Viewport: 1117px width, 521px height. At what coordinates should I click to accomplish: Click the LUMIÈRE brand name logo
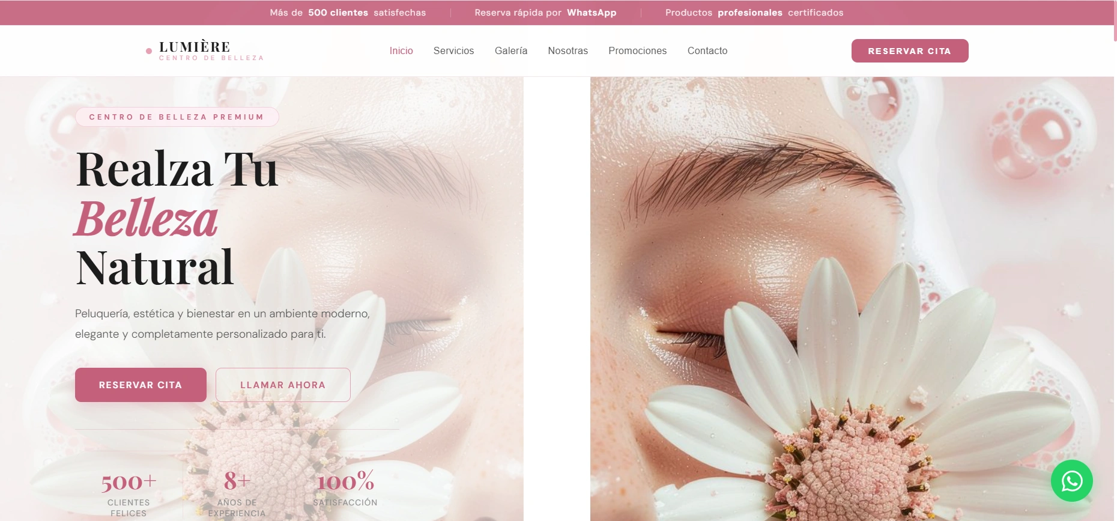pos(195,47)
